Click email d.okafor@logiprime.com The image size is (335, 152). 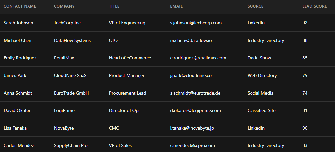(x=195, y=111)
